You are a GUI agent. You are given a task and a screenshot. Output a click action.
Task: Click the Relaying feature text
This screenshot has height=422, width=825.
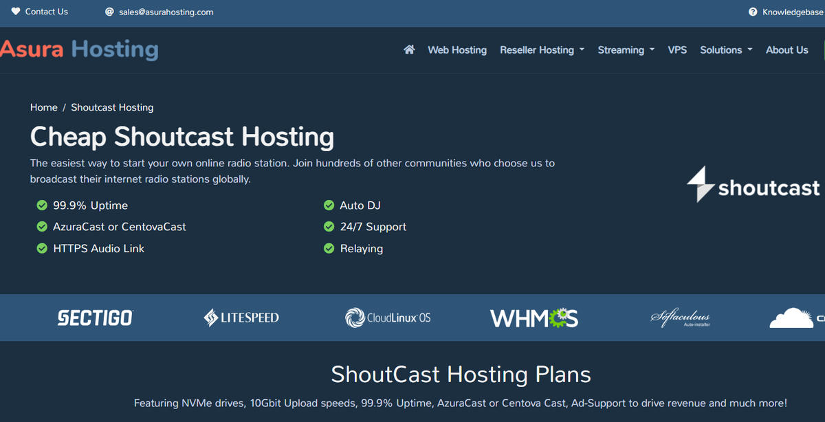pyautogui.click(x=362, y=249)
